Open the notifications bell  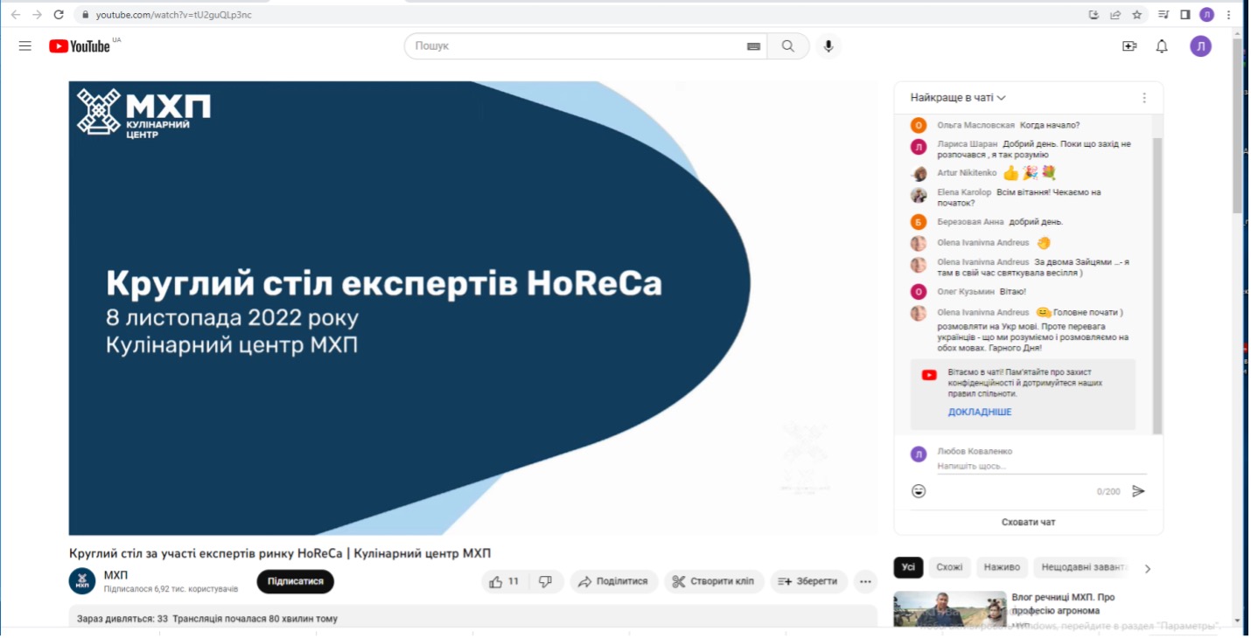pos(1162,46)
